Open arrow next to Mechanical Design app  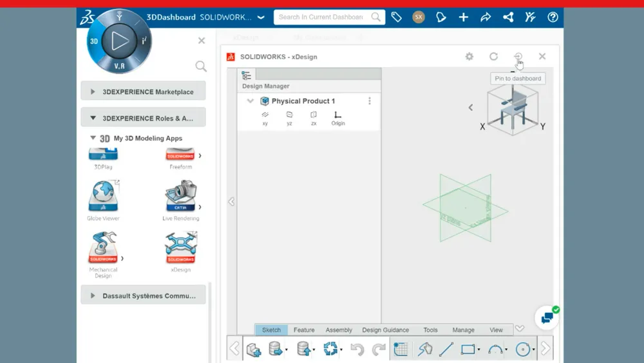[x=122, y=258]
